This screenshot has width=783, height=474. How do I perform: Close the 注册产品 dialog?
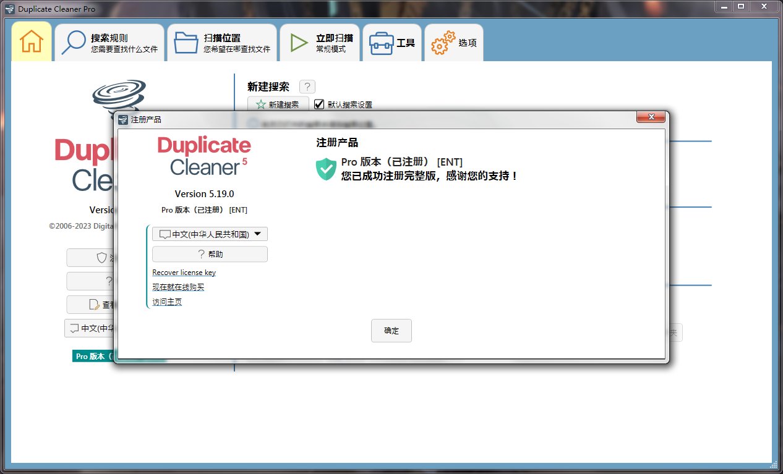point(651,117)
